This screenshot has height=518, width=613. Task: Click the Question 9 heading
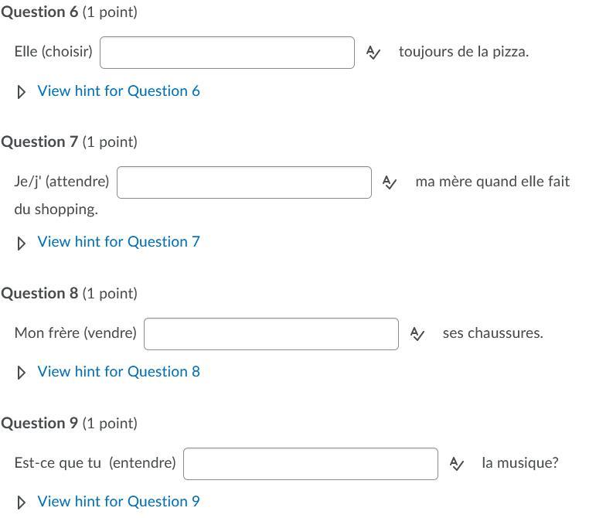pos(39,424)
